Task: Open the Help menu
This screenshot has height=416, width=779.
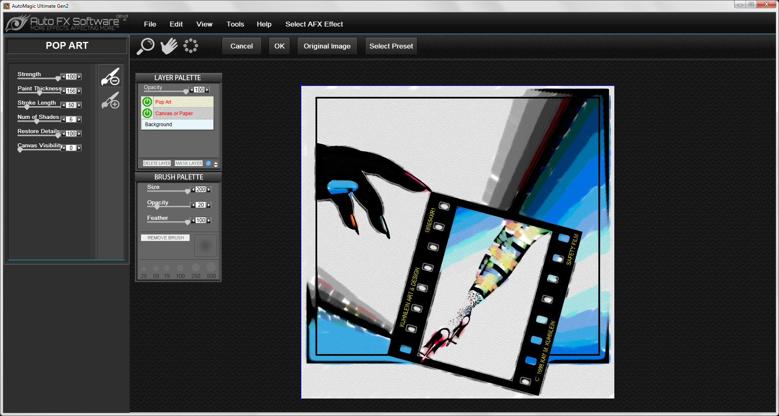Action: click(x=264, y=24)
